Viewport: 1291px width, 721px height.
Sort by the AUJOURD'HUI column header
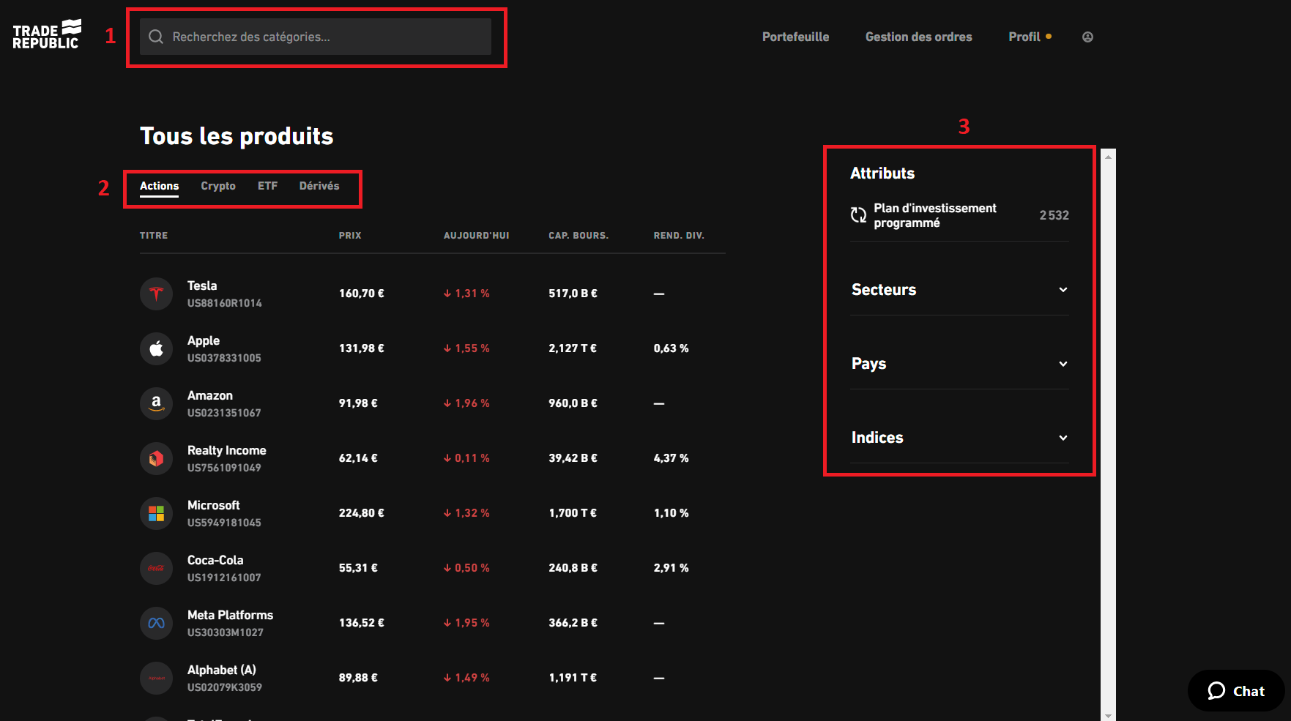click(x=476, y=236)
